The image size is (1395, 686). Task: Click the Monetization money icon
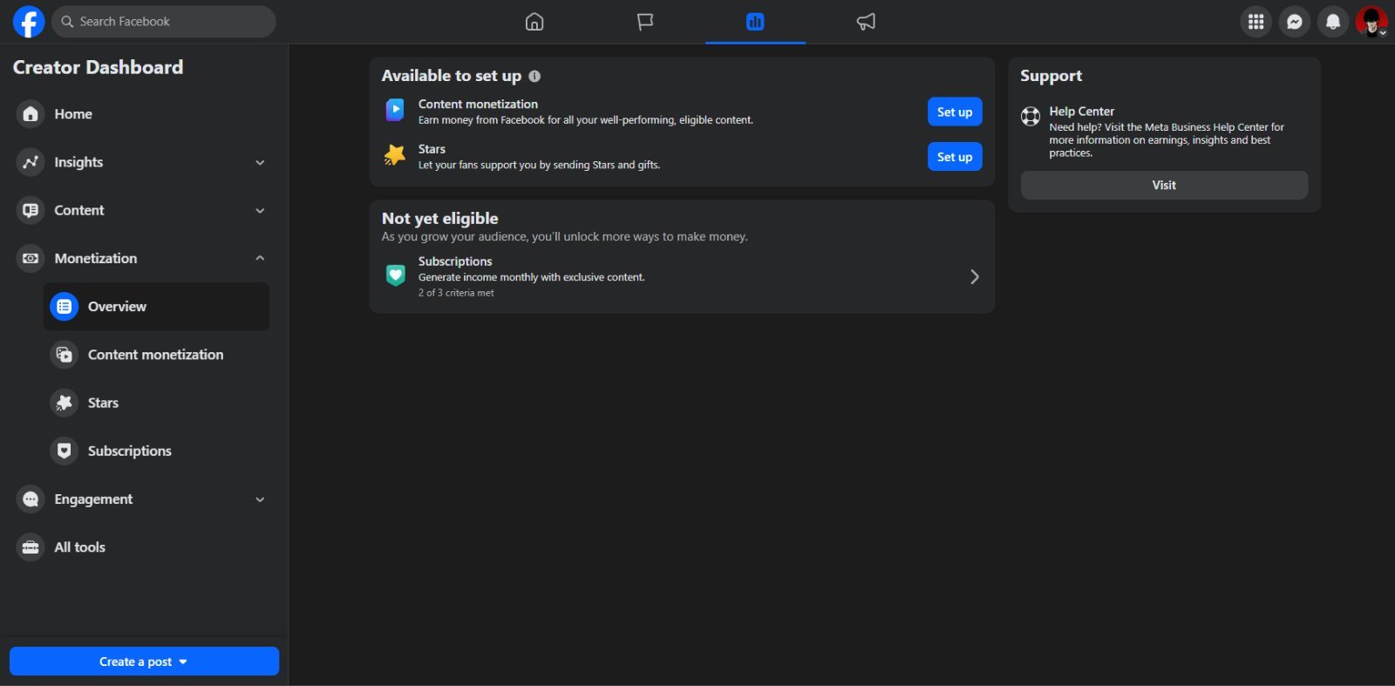click(31, 258)
